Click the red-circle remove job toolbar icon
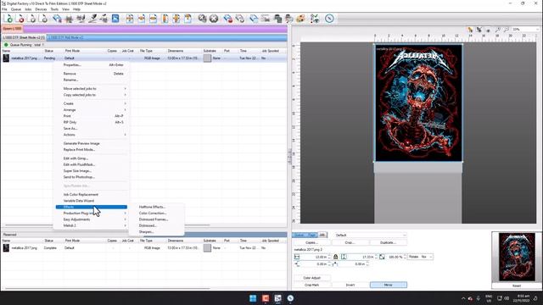 (20, 19)
